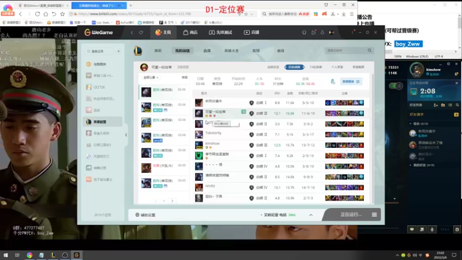The height and width of the screenshot is (260, 462).
Task: Open the WeGame 主页 home tab
Action: [x=163, y=32]
